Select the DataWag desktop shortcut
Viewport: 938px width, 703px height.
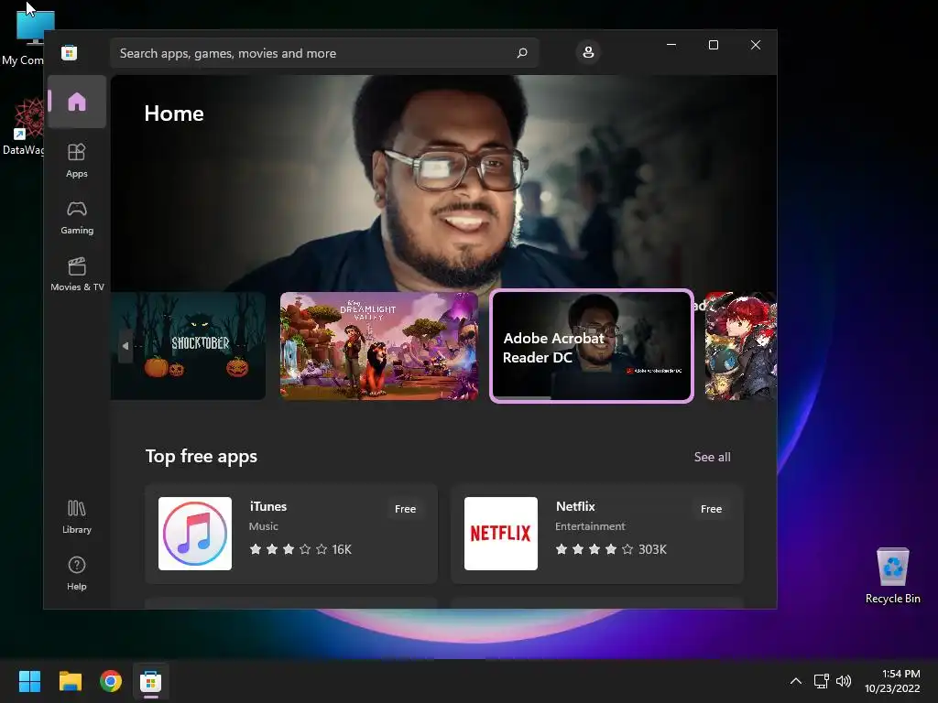click(24, 126)
